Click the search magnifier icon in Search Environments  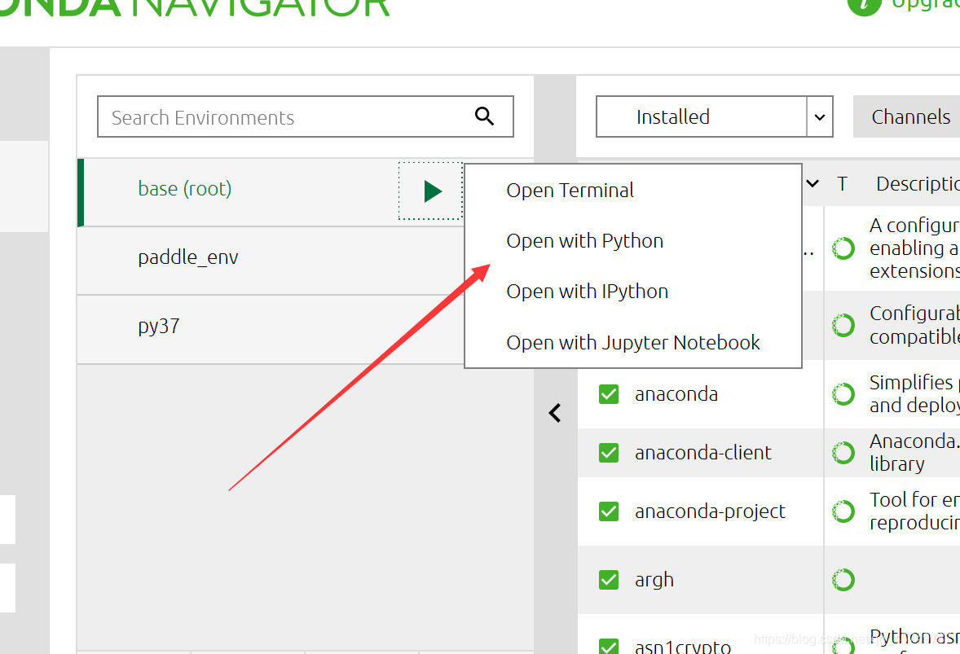click(484, 116)
